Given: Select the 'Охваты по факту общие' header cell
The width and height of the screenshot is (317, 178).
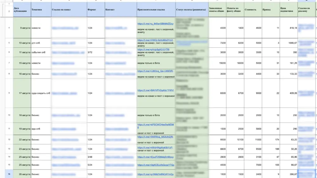Looking at the screenshot, I should click(235, 10).
